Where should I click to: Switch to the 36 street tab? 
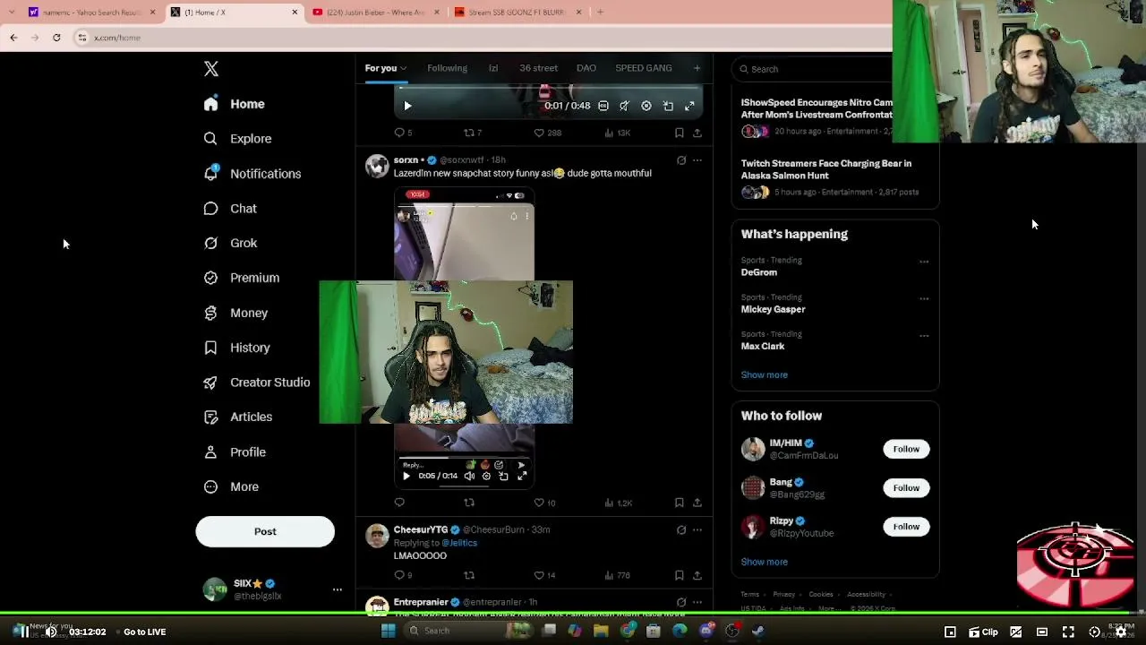point(538,68)
